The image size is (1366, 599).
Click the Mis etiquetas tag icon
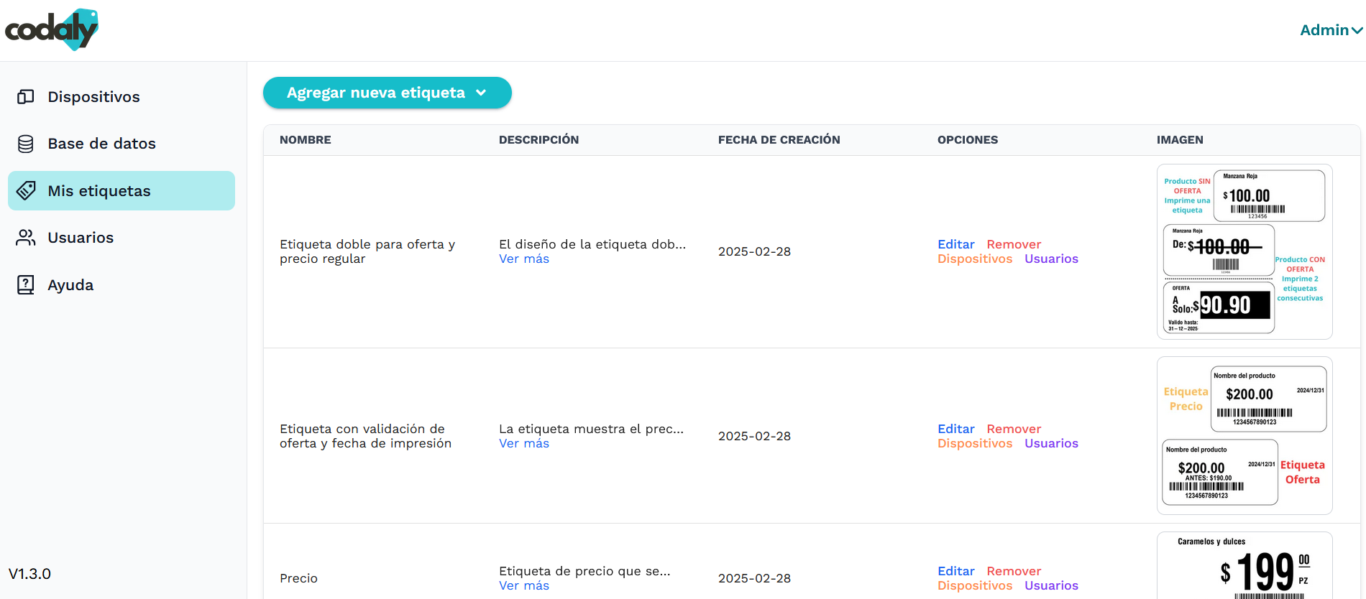pos(26,191)
